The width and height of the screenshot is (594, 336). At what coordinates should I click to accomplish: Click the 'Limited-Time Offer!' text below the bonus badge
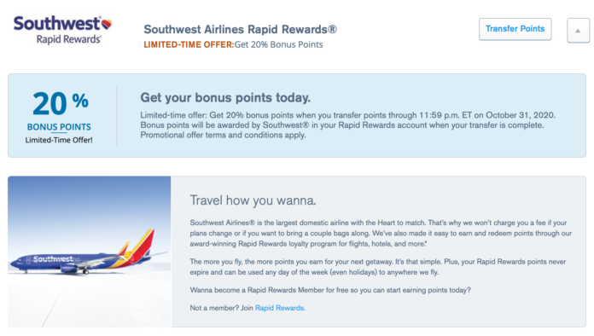(x=59, y=140)
